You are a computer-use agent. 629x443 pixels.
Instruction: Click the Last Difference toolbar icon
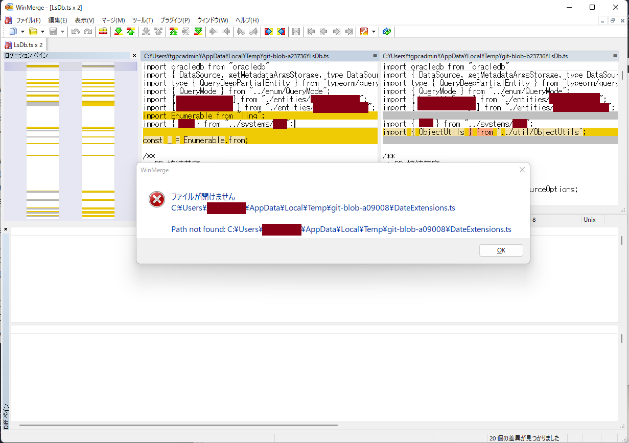(198, 32)
